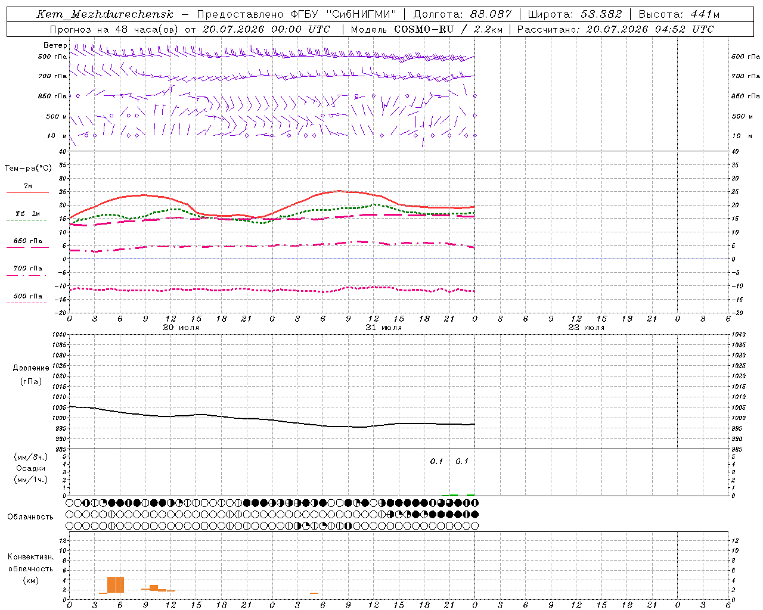Select the 22 июля date marker
The image size is (763, 610).
pos(587,328)
